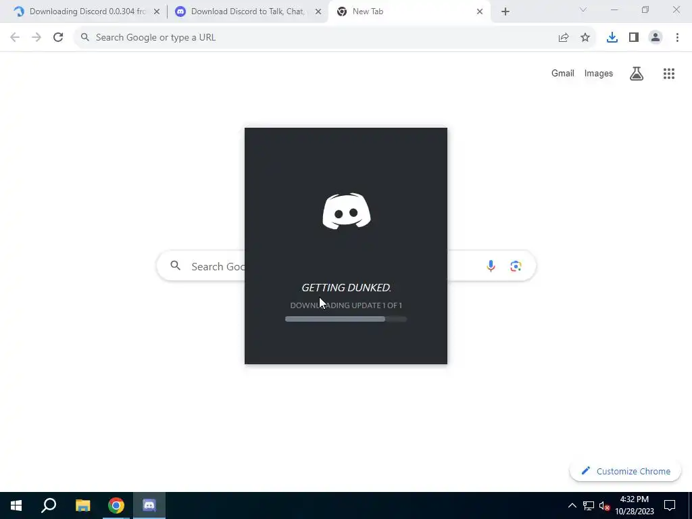
Task: Open the Gmail link
Action: [x=563, y=73]
